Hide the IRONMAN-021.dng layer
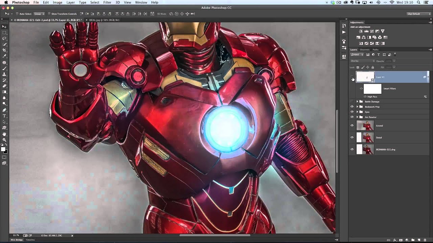The height and width of the screenshot is (243, 433). [352, 149]
